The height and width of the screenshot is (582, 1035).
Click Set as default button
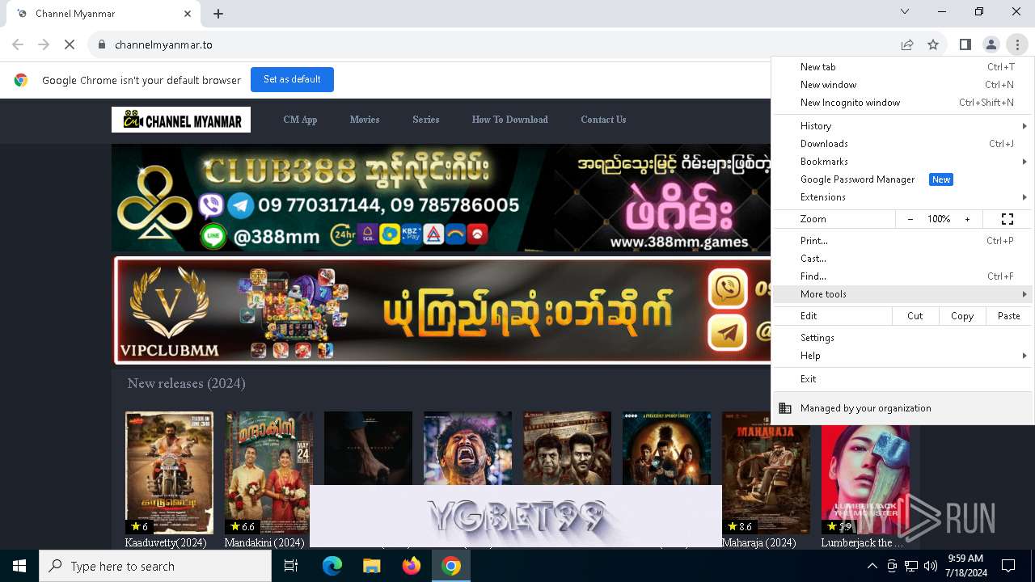(x=292, y=79)
